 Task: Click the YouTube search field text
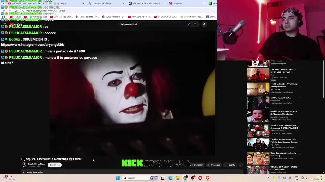coord(128,24)
